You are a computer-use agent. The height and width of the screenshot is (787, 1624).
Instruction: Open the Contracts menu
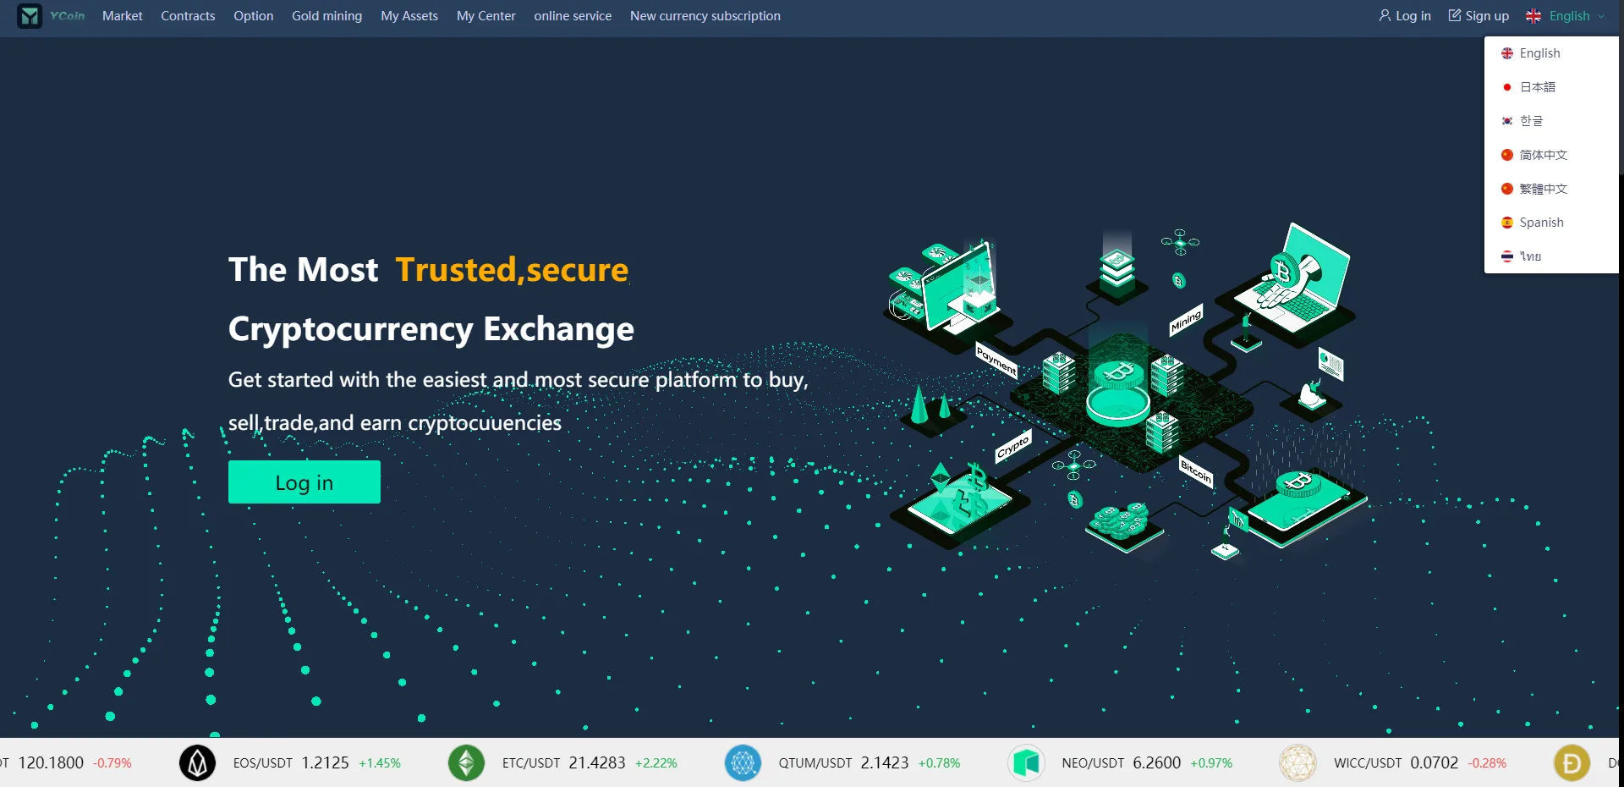[188, 16]
